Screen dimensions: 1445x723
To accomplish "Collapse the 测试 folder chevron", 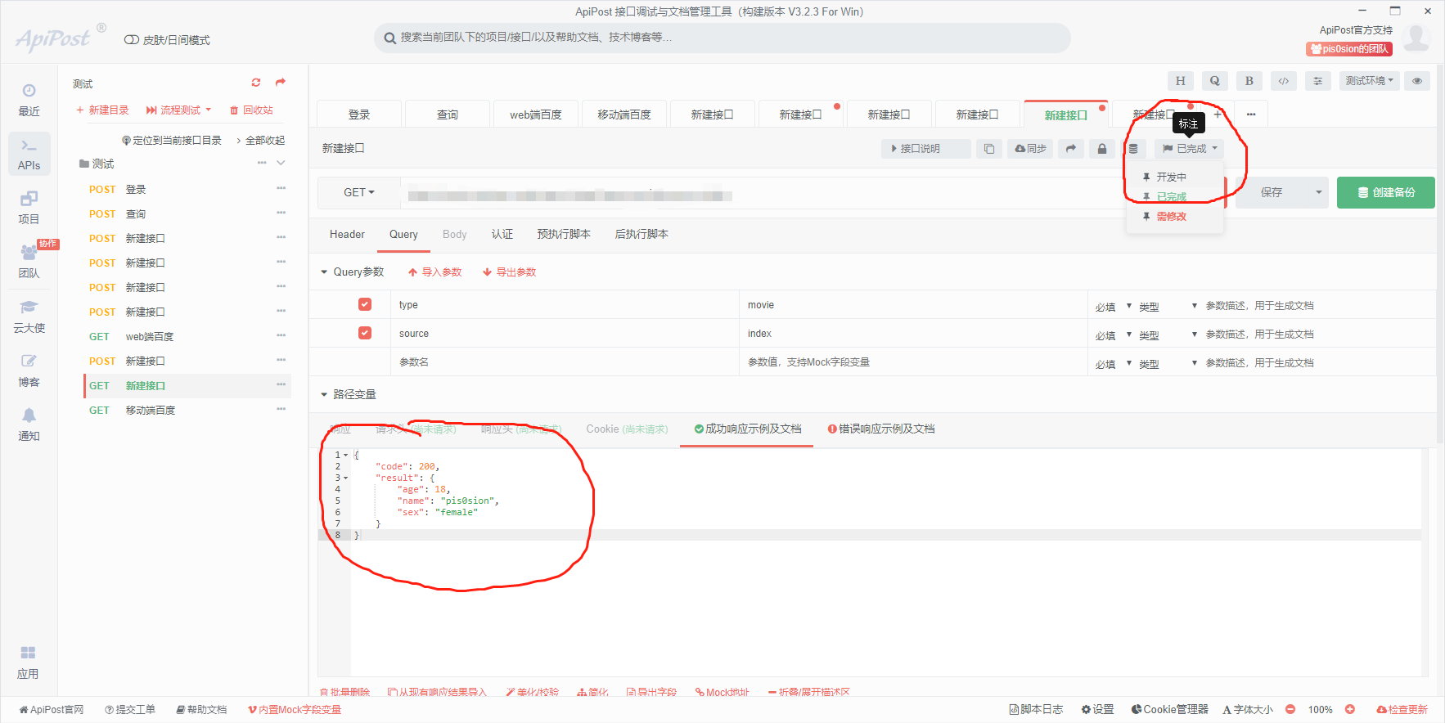I will [281, 163].
